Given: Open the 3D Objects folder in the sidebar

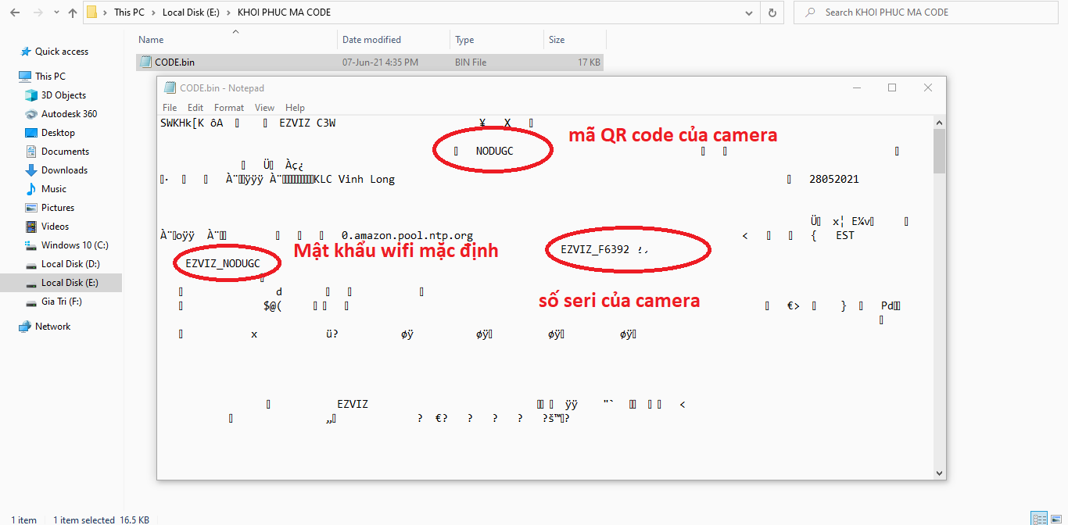Looking at the screenshot, I should click(63, 95).
